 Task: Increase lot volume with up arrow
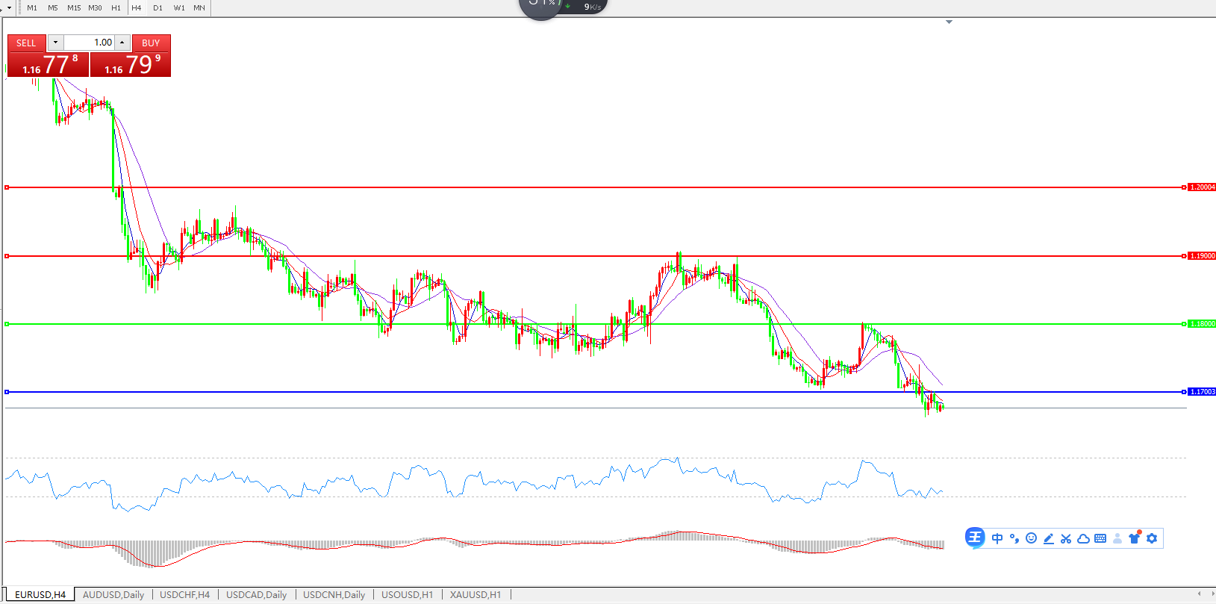(122, 43)
